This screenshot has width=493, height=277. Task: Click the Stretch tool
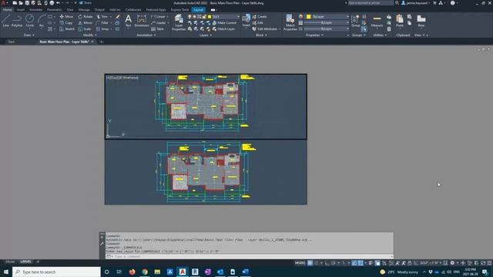(67, 29)
